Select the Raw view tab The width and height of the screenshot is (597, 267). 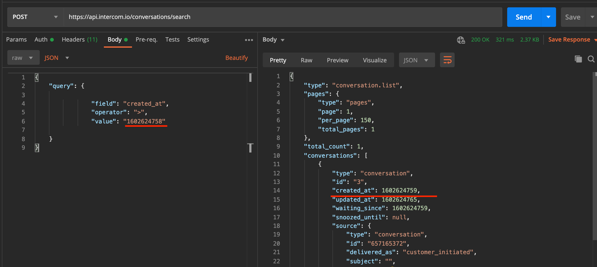306,60
